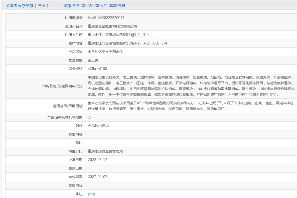Screen dimensions: 297x198
Task: Click the 生效日期 label cell
Action: [x=46, y=168]
